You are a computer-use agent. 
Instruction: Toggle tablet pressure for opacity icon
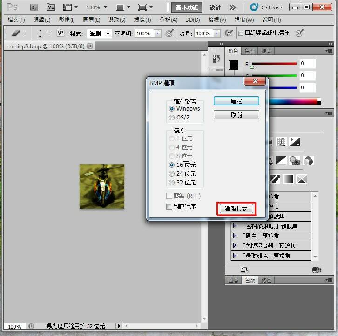[169, 33]
